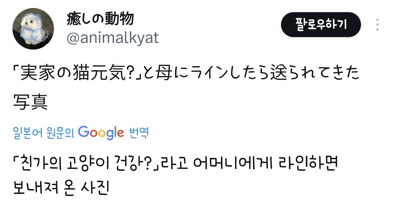Visit the @animalkyat handle
This screenshot has width=398, height=210.
click(113, 38)
